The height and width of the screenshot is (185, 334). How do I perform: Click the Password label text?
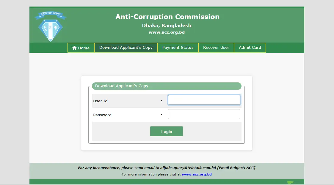pyautogui.click(x=102, y=115)
